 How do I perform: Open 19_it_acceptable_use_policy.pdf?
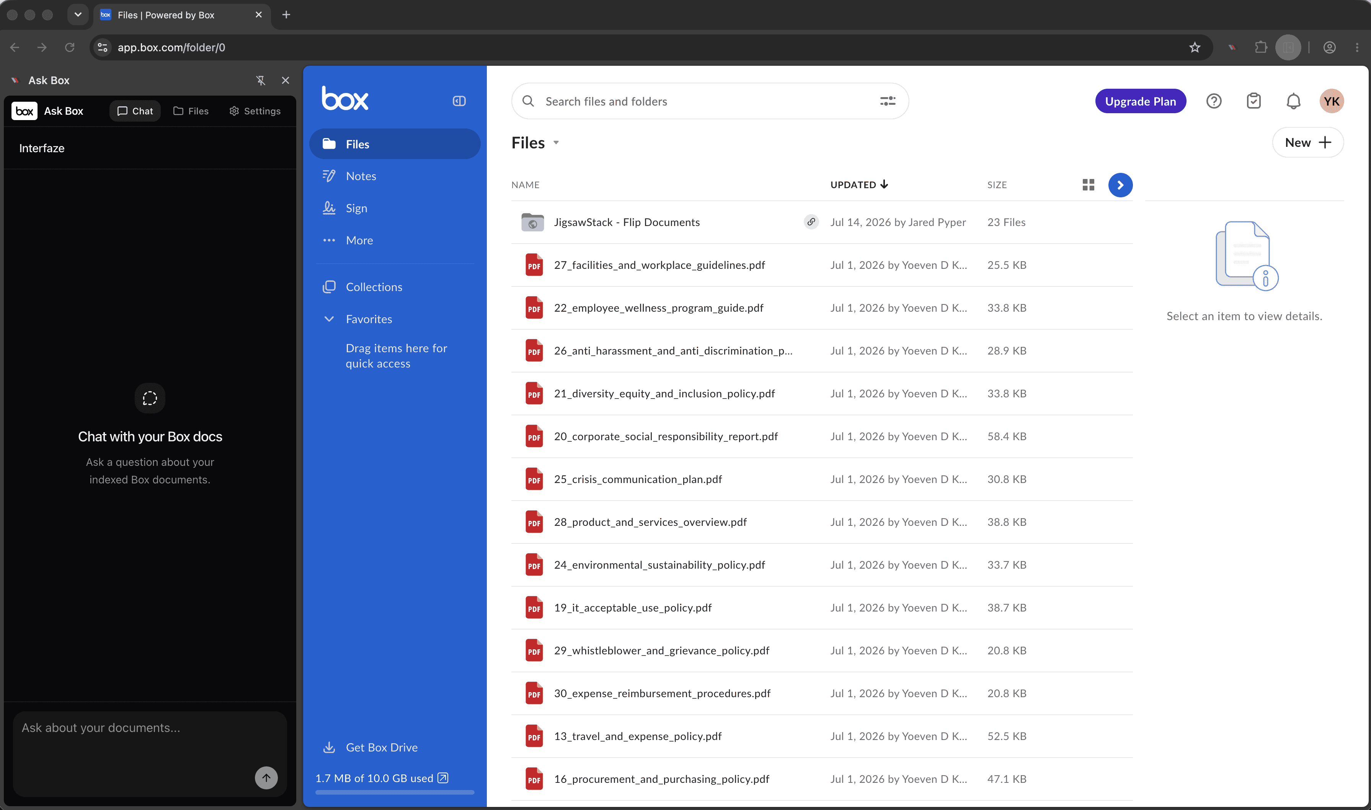633,607
